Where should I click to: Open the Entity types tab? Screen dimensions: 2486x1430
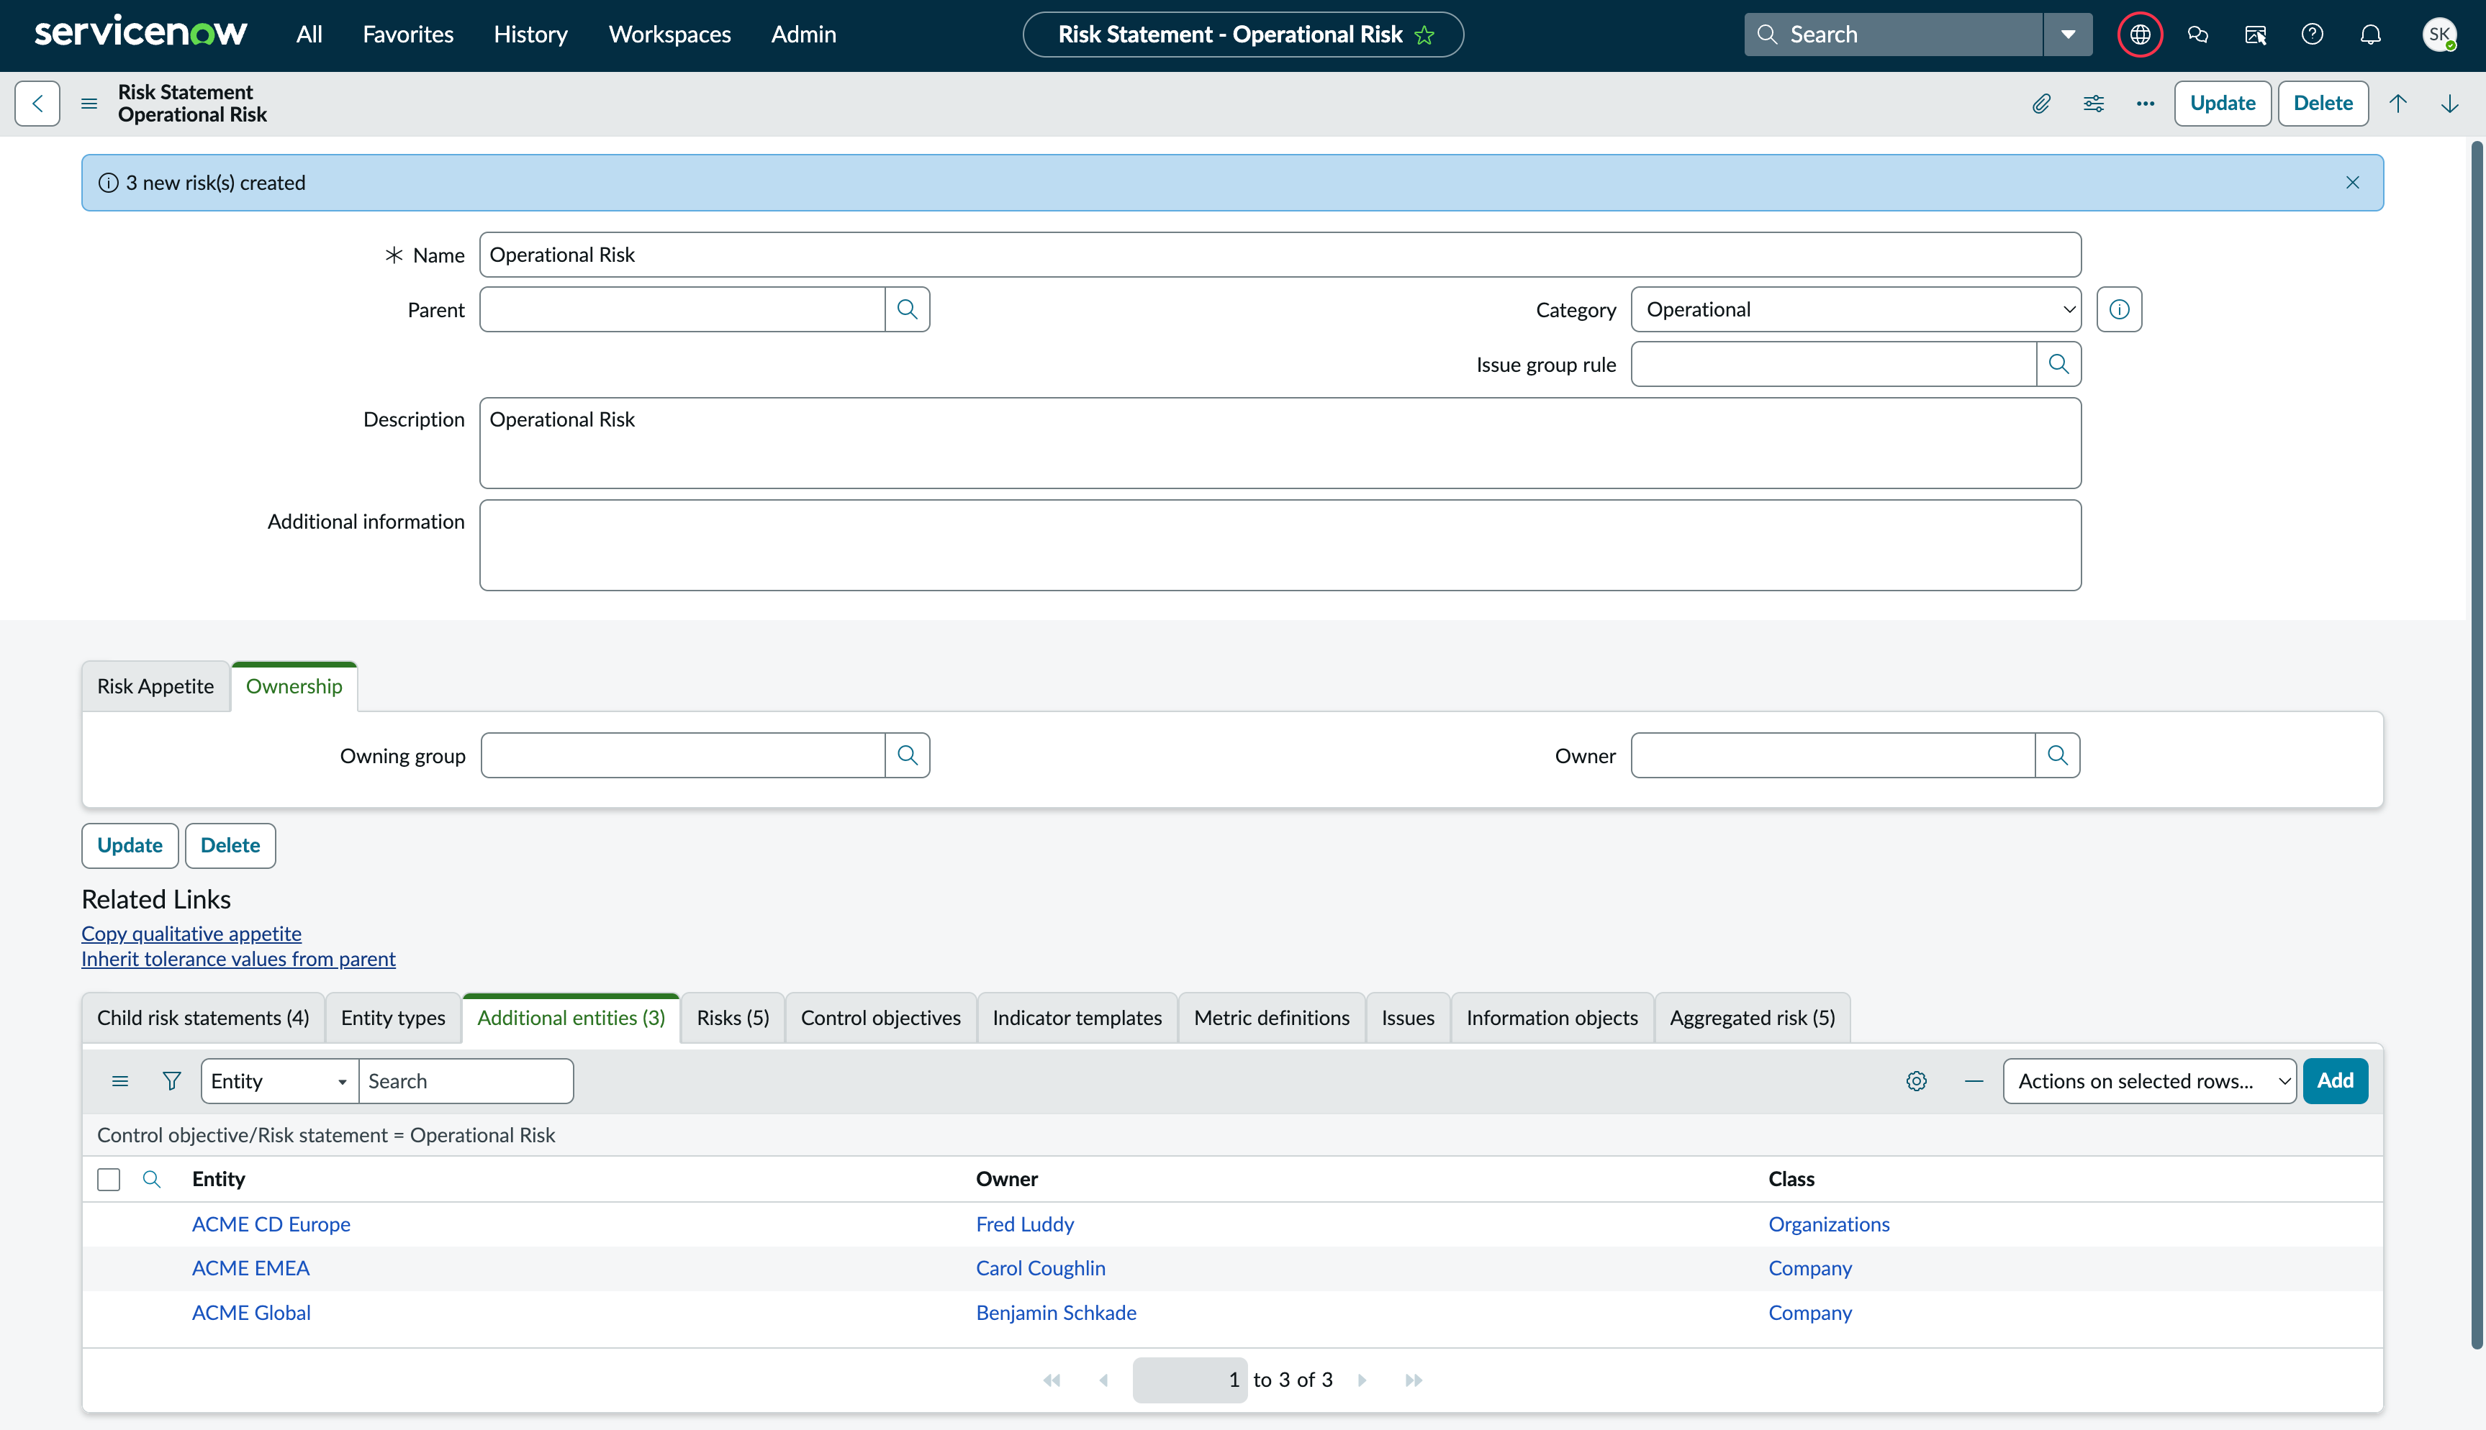393,1018
